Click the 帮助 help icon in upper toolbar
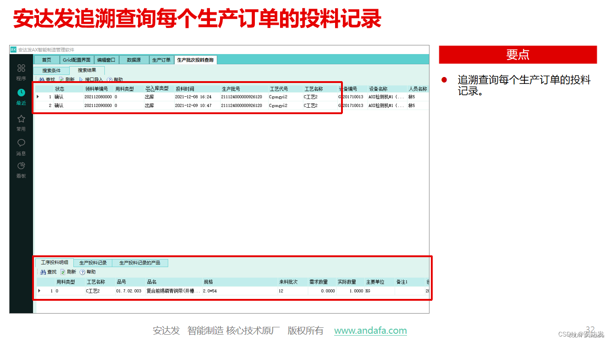This screenshot has width=611, height=342. pyautogui.click(x=110, y=80)
